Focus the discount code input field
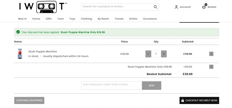 pyautogui.click(x=112, y=86)
